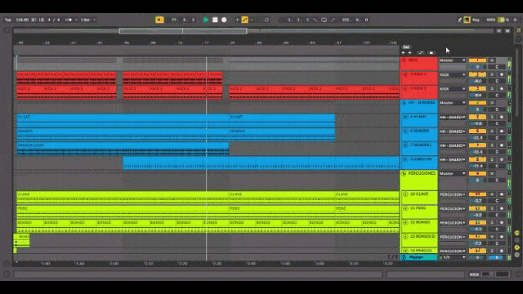Viewport: 523px width, 294px height.
Task: Click the 13 BONGO(2) volume value -7.5
Action: [x=477, y=243]
